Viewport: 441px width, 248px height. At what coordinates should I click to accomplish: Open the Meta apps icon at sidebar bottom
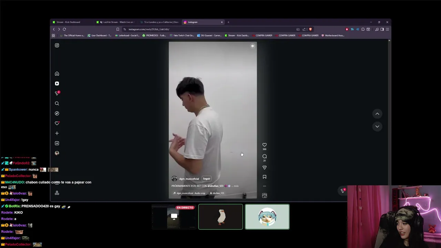click(x=57, y=193)
